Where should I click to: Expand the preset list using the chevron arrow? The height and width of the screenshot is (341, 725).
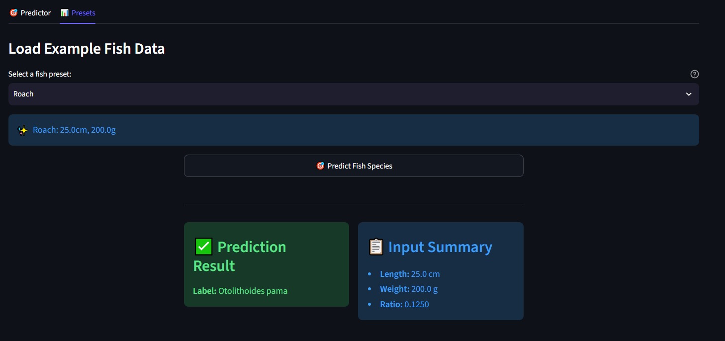point(689,94)
